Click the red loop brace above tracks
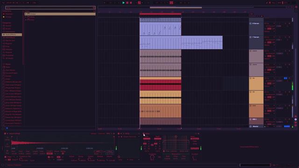The image size is (299, 168). click(160, 14)
